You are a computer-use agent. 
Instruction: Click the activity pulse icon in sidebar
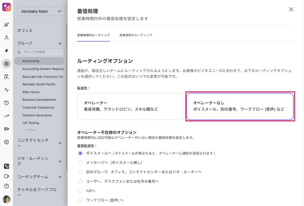[7, 90]
